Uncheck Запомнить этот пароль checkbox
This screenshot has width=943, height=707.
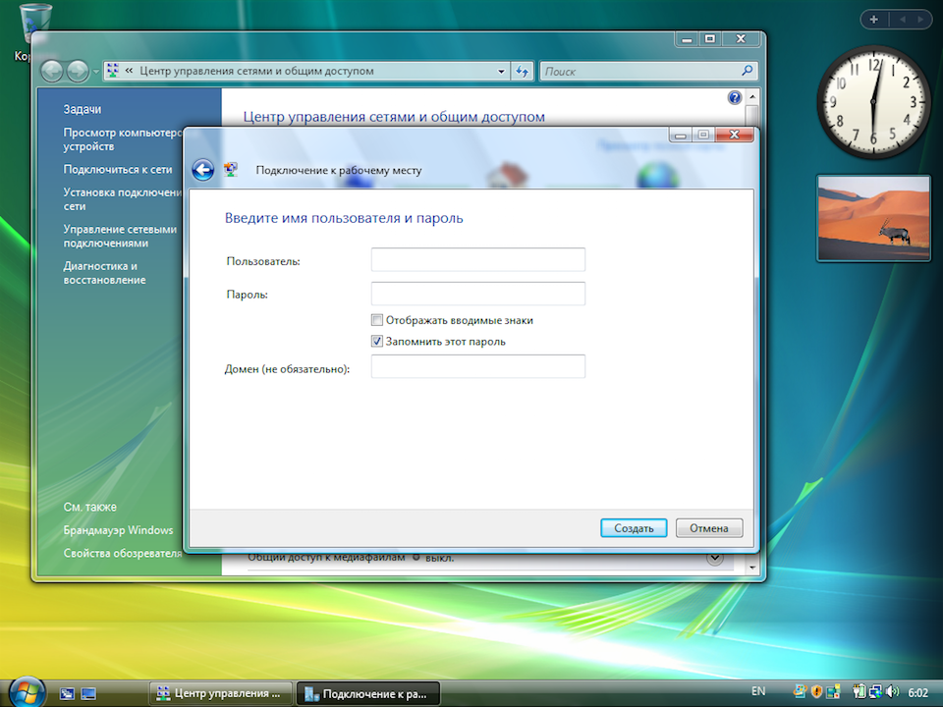[377, 342]
